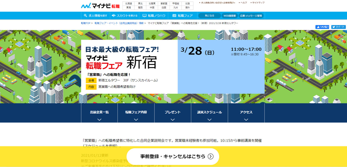Click the yellow 内容 label
The height and width of the screenshot is (167, 347).
tap(91, 87)
